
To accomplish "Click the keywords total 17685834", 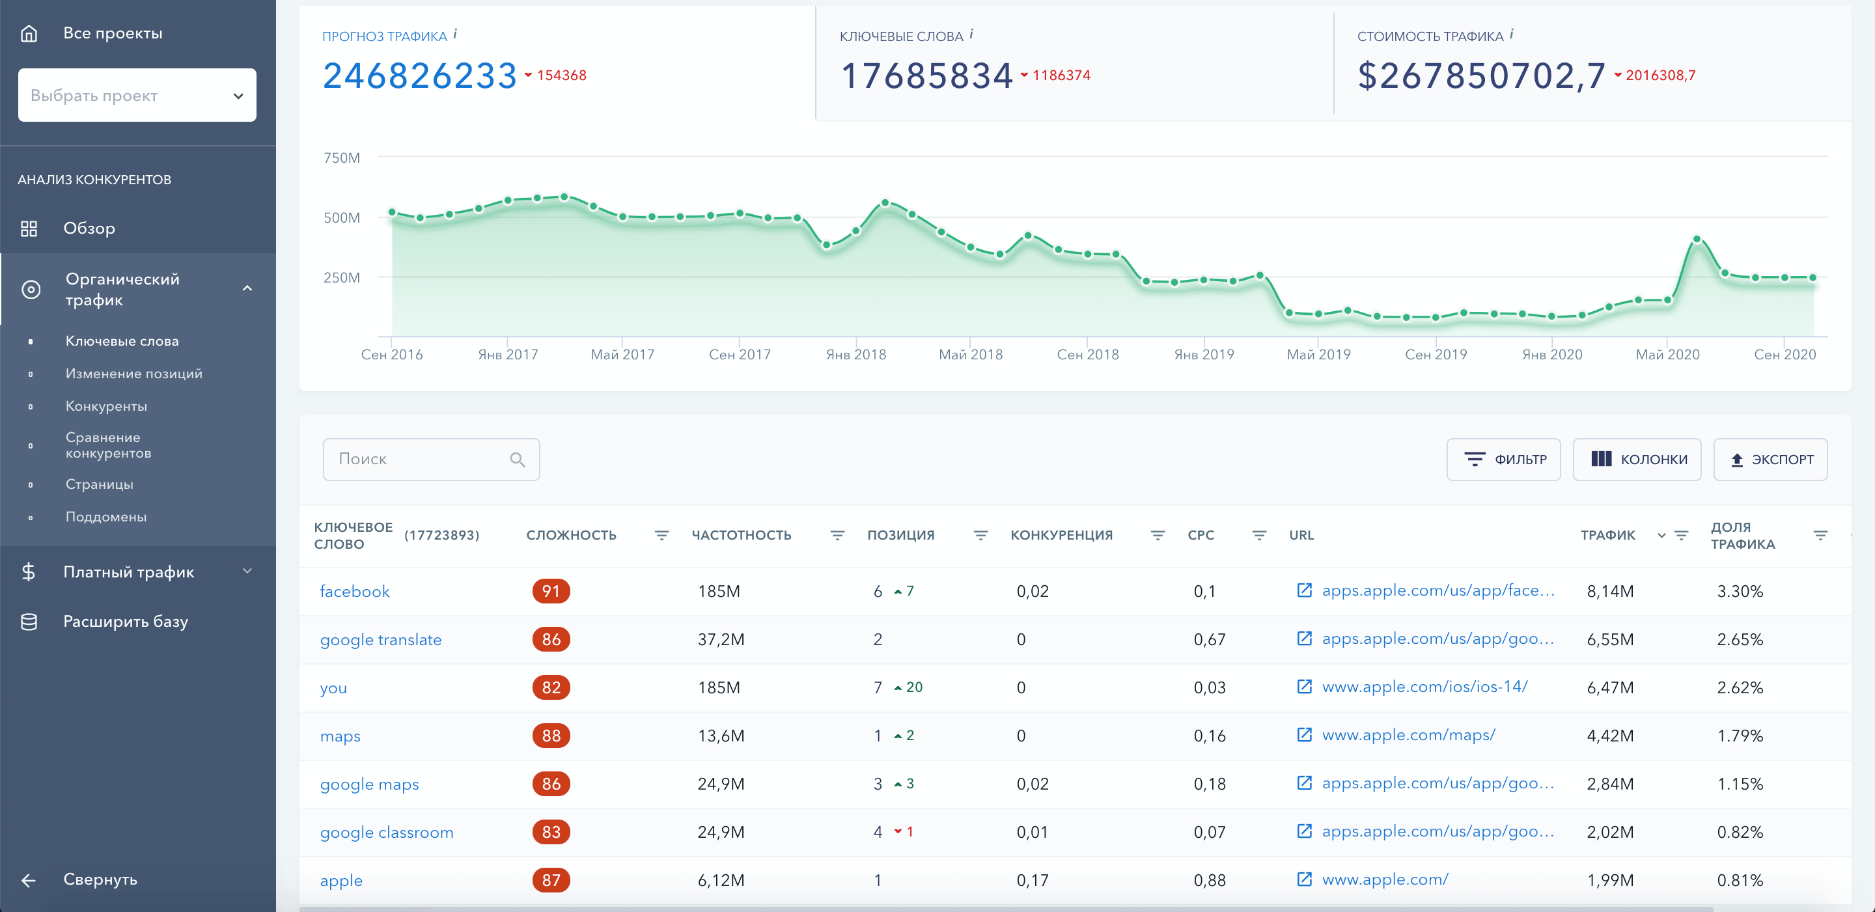I will coord(926,76).
